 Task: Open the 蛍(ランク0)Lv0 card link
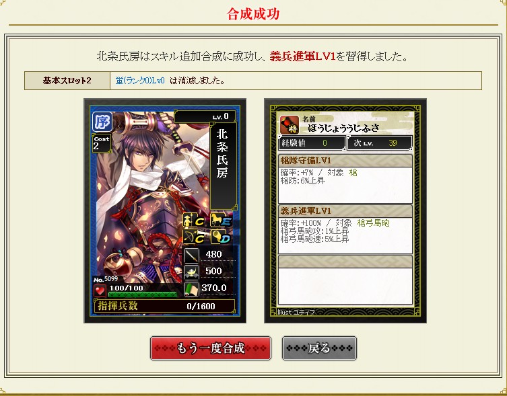(x=140, y=81)
